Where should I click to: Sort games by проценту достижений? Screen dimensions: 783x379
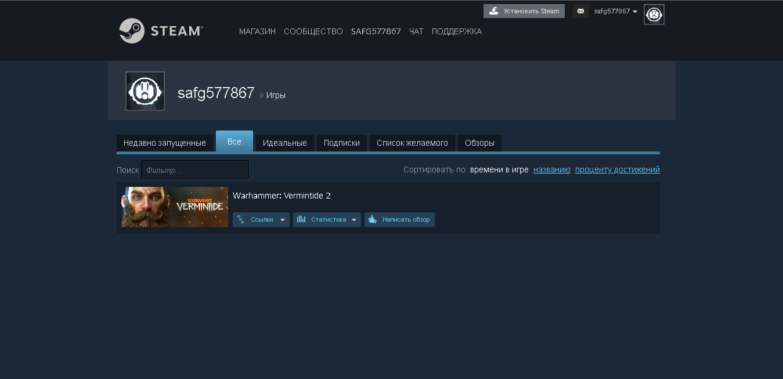(x=618, y=170)
